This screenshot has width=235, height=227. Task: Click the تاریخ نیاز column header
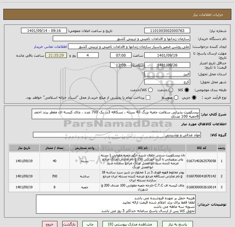24,148
